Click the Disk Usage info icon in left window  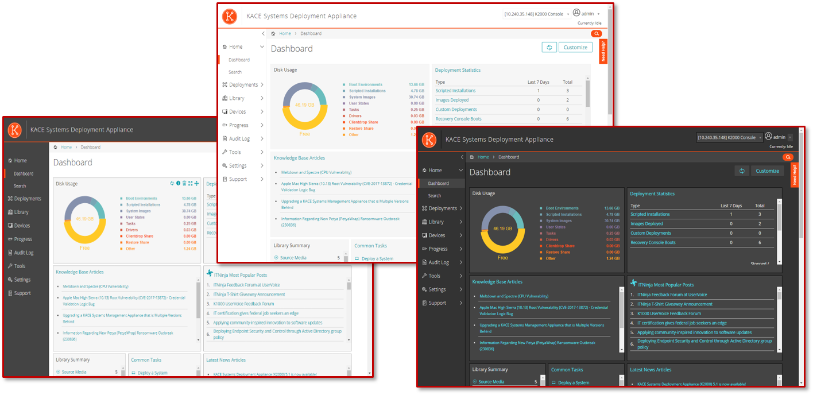click(x=178, y=183)
